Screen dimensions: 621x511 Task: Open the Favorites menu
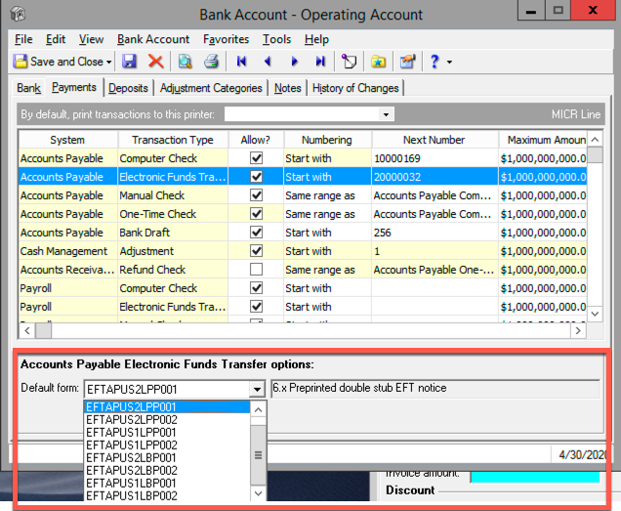(227, 39)
